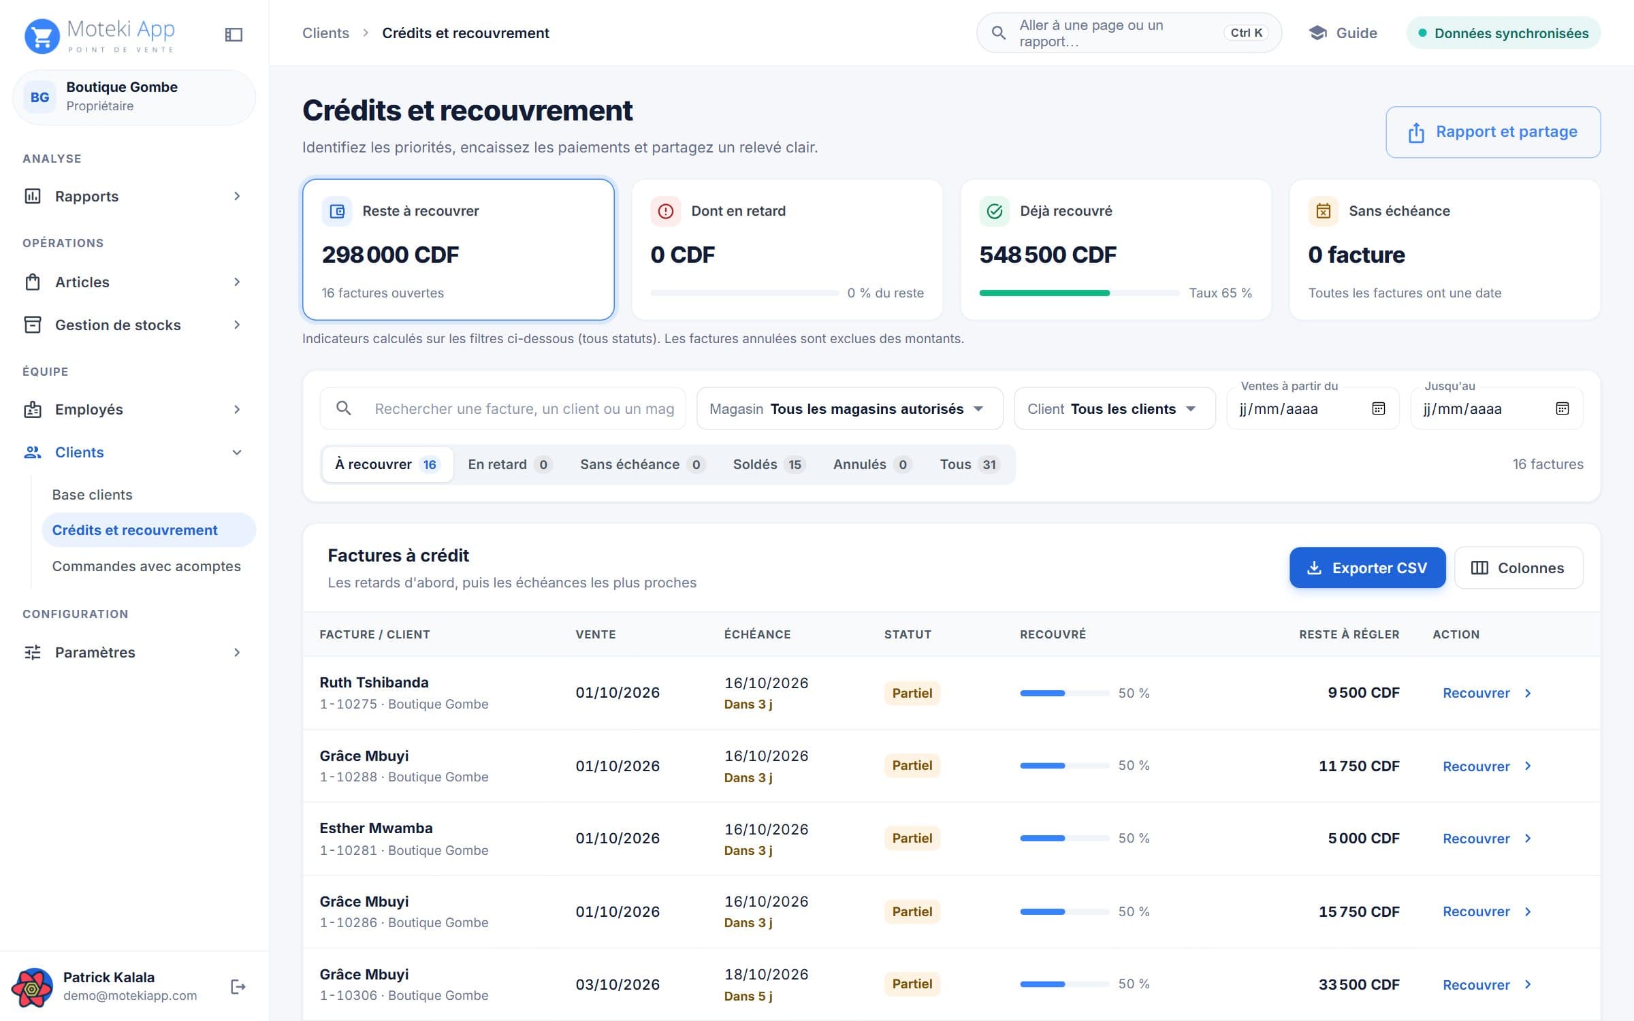Click the search magnifier in top bar
This screenshot has width=1634, height=1021.
pyautogui.click(x=998, y=33)
